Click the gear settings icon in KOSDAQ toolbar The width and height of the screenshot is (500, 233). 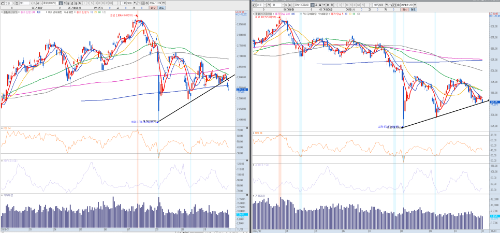click(x=398, y=5)
